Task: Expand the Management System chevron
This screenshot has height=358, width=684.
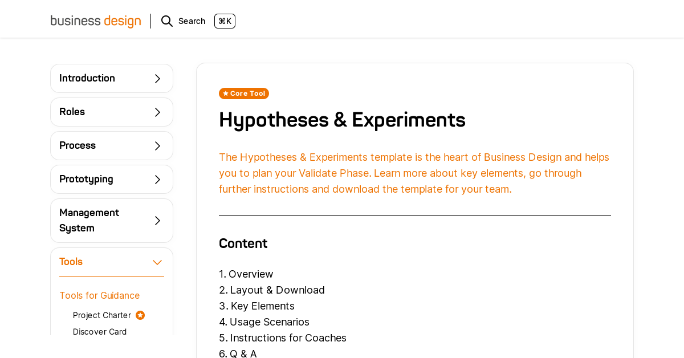Action: (x=157, y=221)
